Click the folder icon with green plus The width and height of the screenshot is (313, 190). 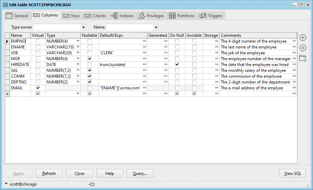point(303,58)
